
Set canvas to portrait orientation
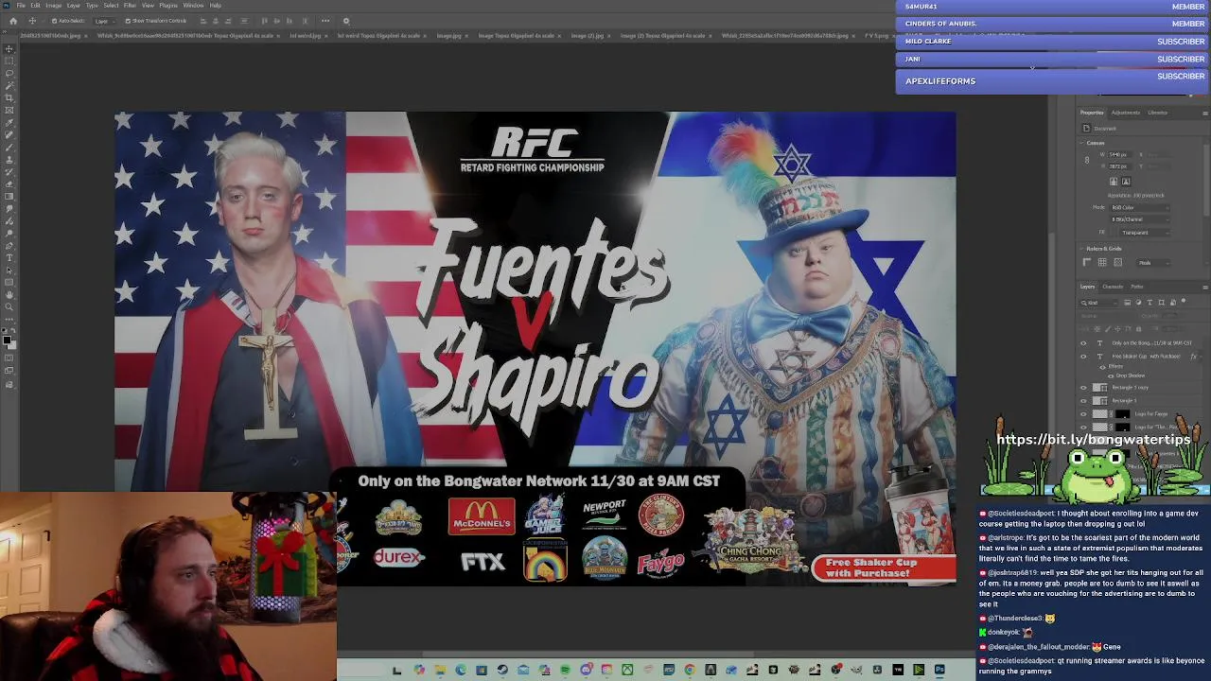pos(1114,181)
